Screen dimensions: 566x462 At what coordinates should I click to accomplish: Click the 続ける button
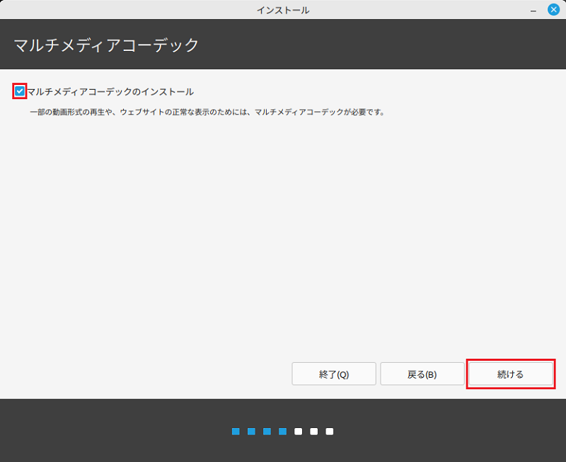pyautogui.click(x=510, y=374)
